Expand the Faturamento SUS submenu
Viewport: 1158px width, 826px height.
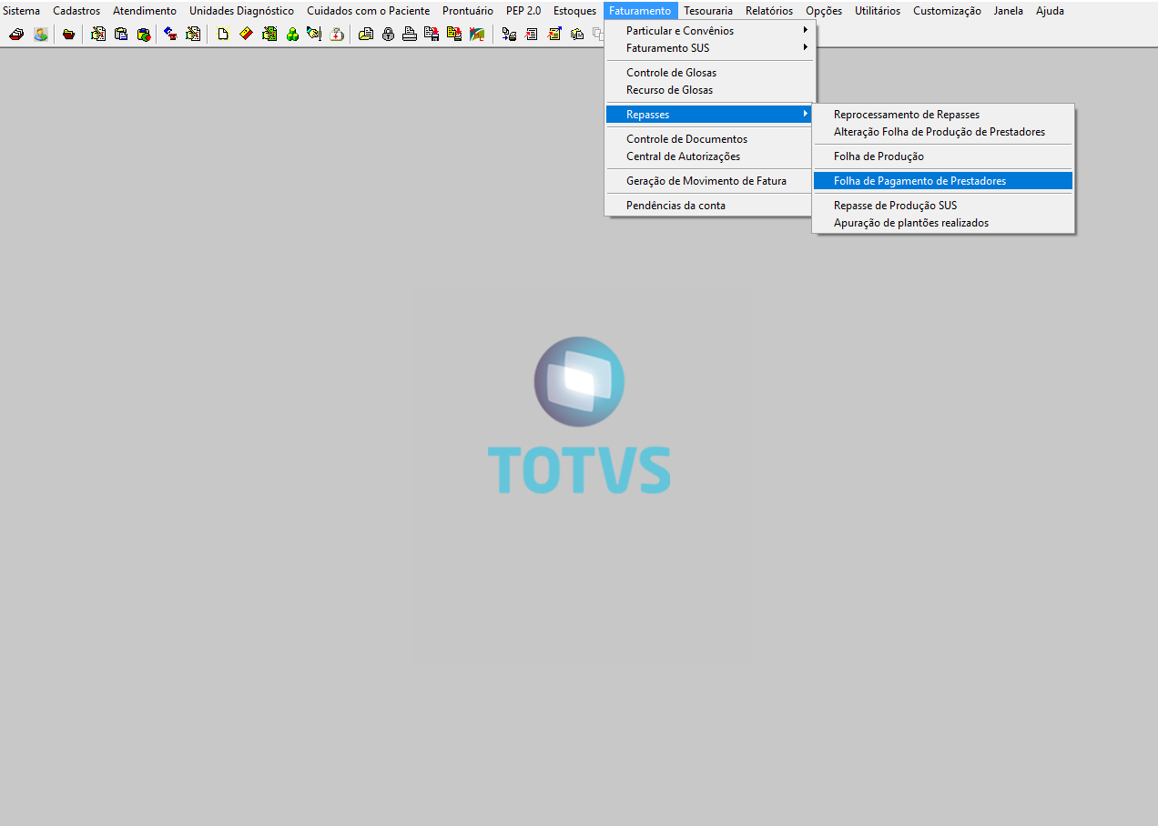click(710, 48)
